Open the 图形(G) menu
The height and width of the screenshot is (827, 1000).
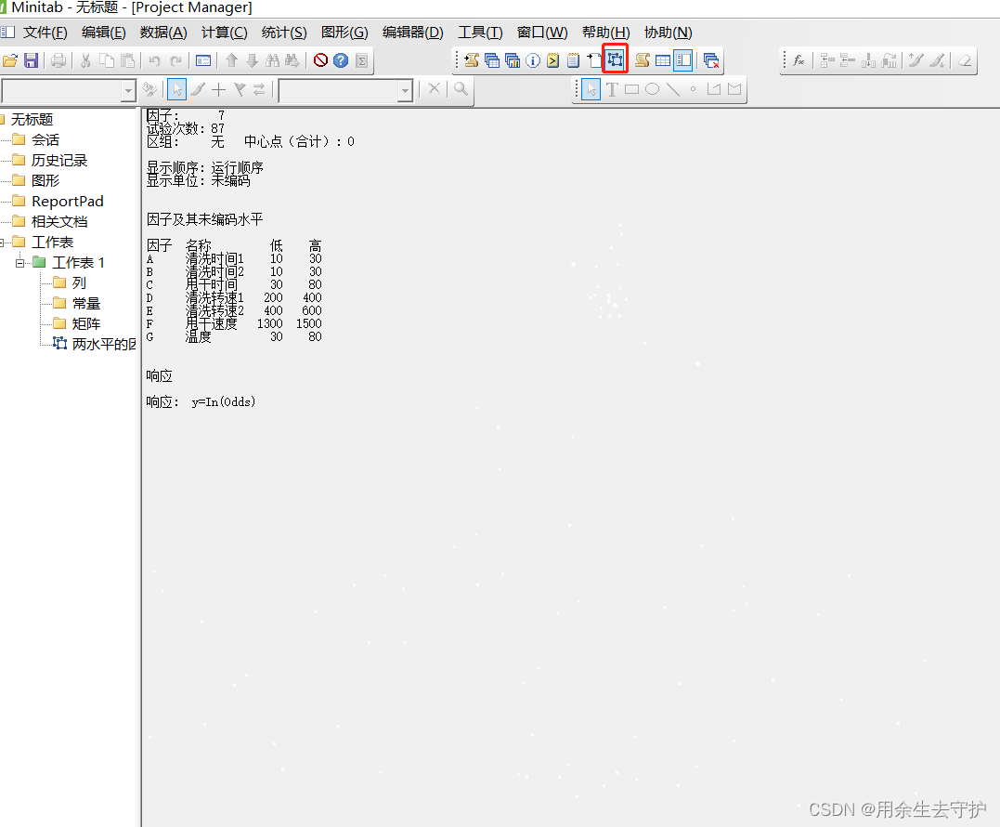(344, 33)
